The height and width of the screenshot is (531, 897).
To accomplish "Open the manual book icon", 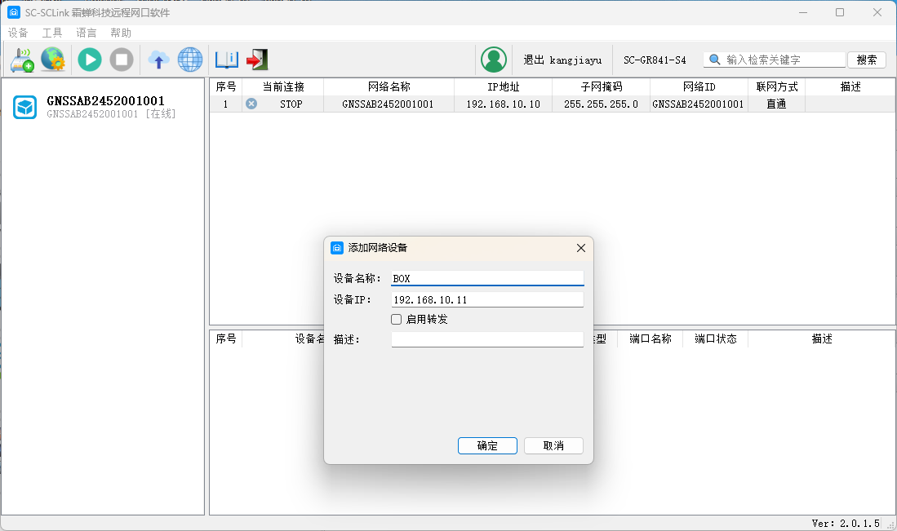I will (226, 60).
